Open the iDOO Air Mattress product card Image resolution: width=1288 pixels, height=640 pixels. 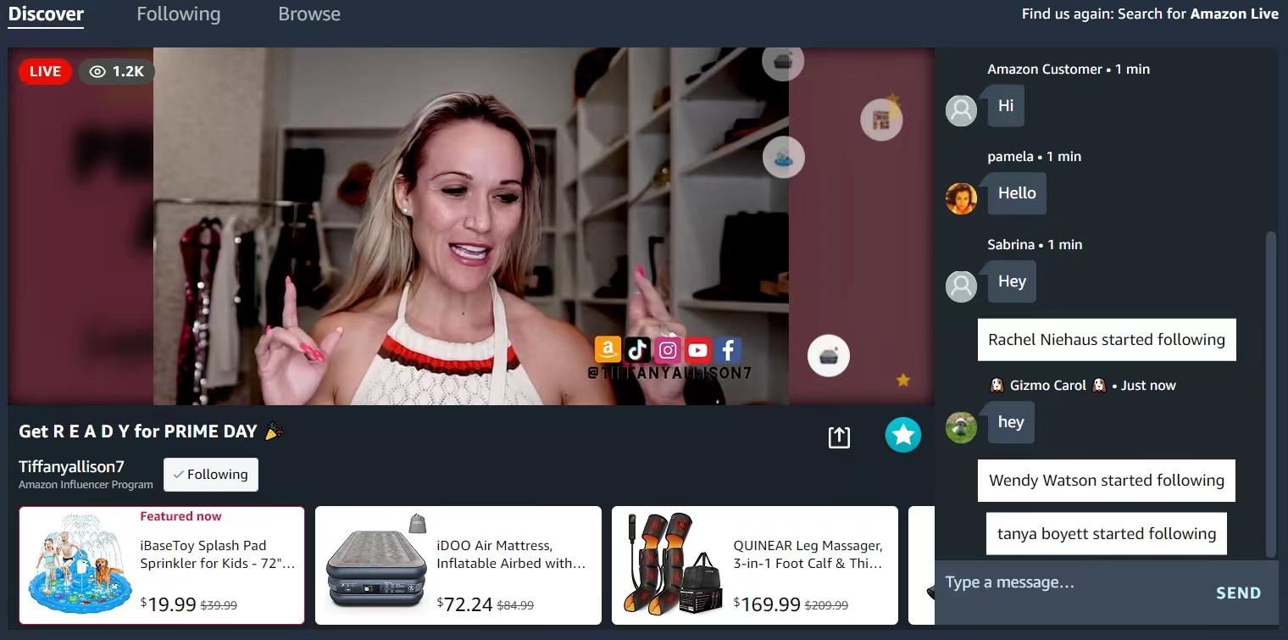458,565
